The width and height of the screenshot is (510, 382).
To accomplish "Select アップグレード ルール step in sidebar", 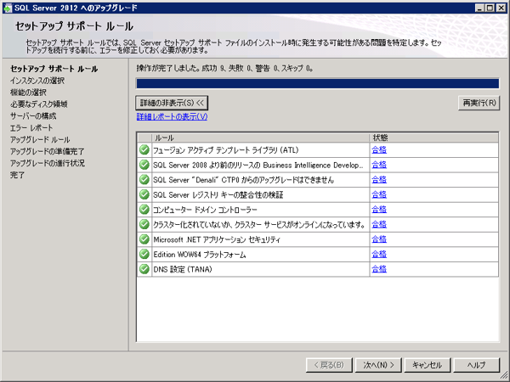I will pyautogui.click(x=40, y=140).
